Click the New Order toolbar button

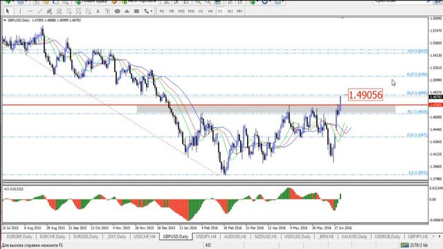click(91, 1)
